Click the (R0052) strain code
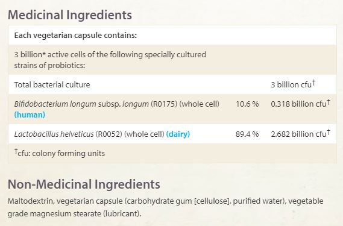Screen dimensions: 343x226 [x=109, y=134]
